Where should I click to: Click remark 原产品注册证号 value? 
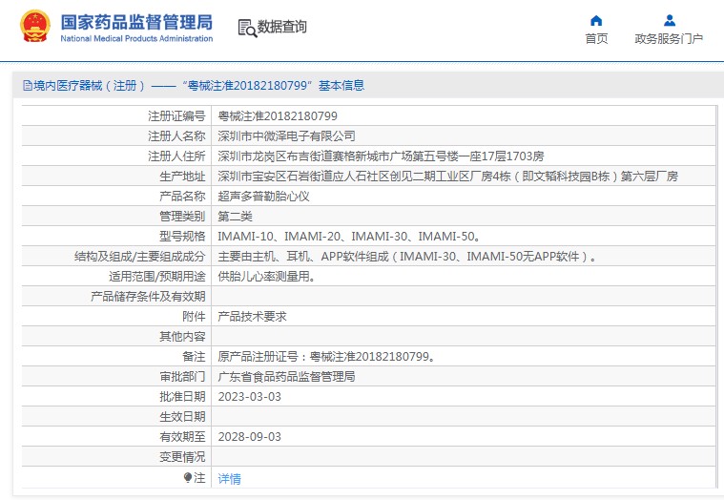(x=327, y=357)
